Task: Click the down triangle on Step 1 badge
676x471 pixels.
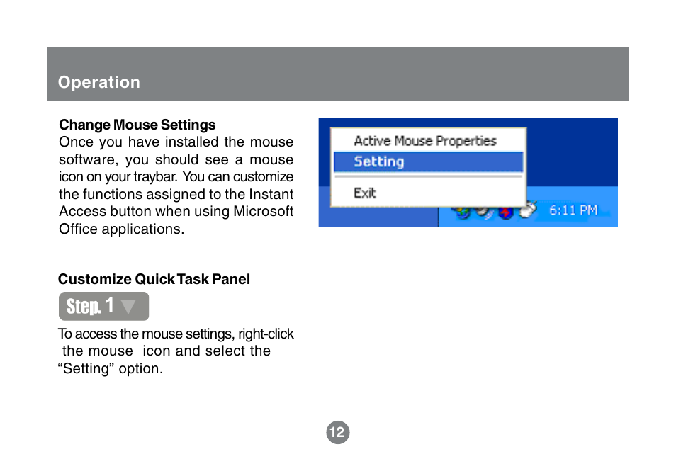Action: [128, 307]
